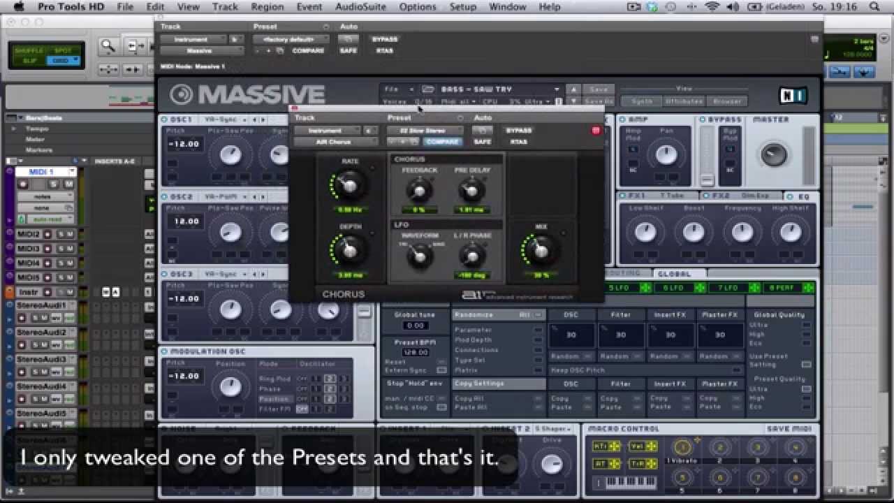Click the L/R PHASE knob
The image size is (894, 503).
click(471, 256)
